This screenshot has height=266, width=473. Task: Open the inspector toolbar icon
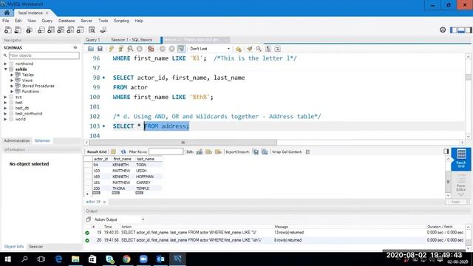coord(29,30)
